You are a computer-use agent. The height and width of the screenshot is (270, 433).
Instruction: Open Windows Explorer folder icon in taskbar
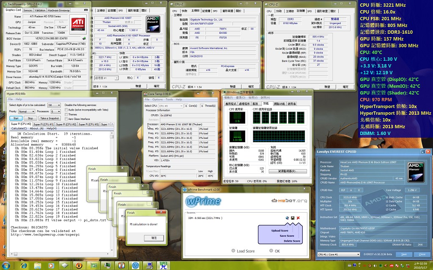[37, 265]
